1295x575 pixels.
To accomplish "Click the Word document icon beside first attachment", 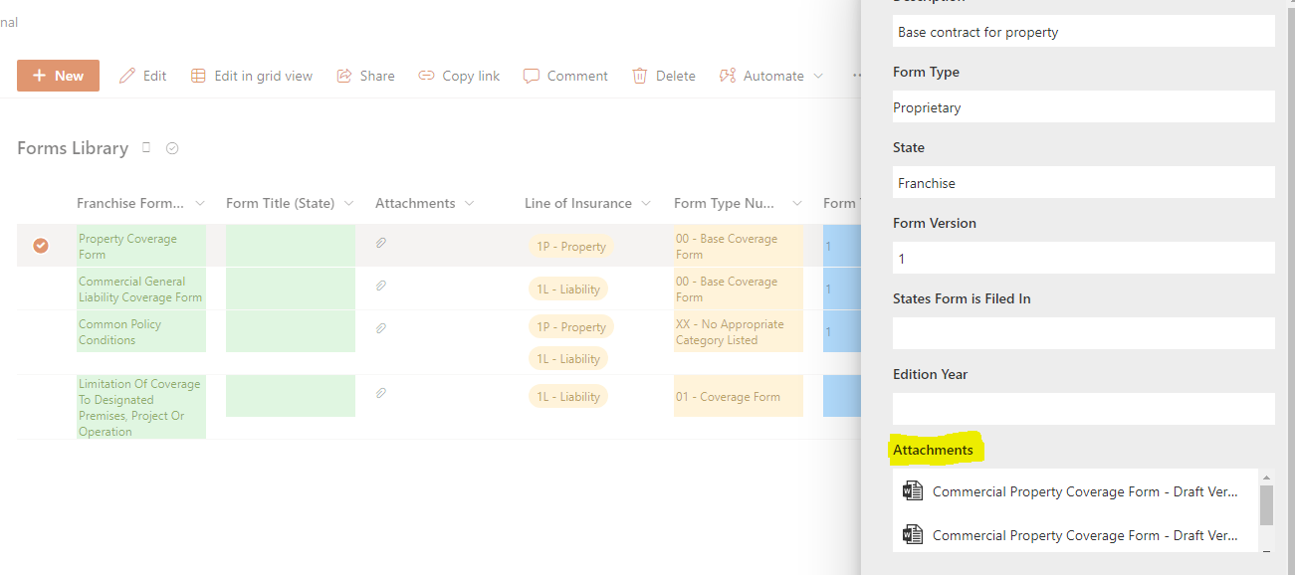I will [913, 490].
